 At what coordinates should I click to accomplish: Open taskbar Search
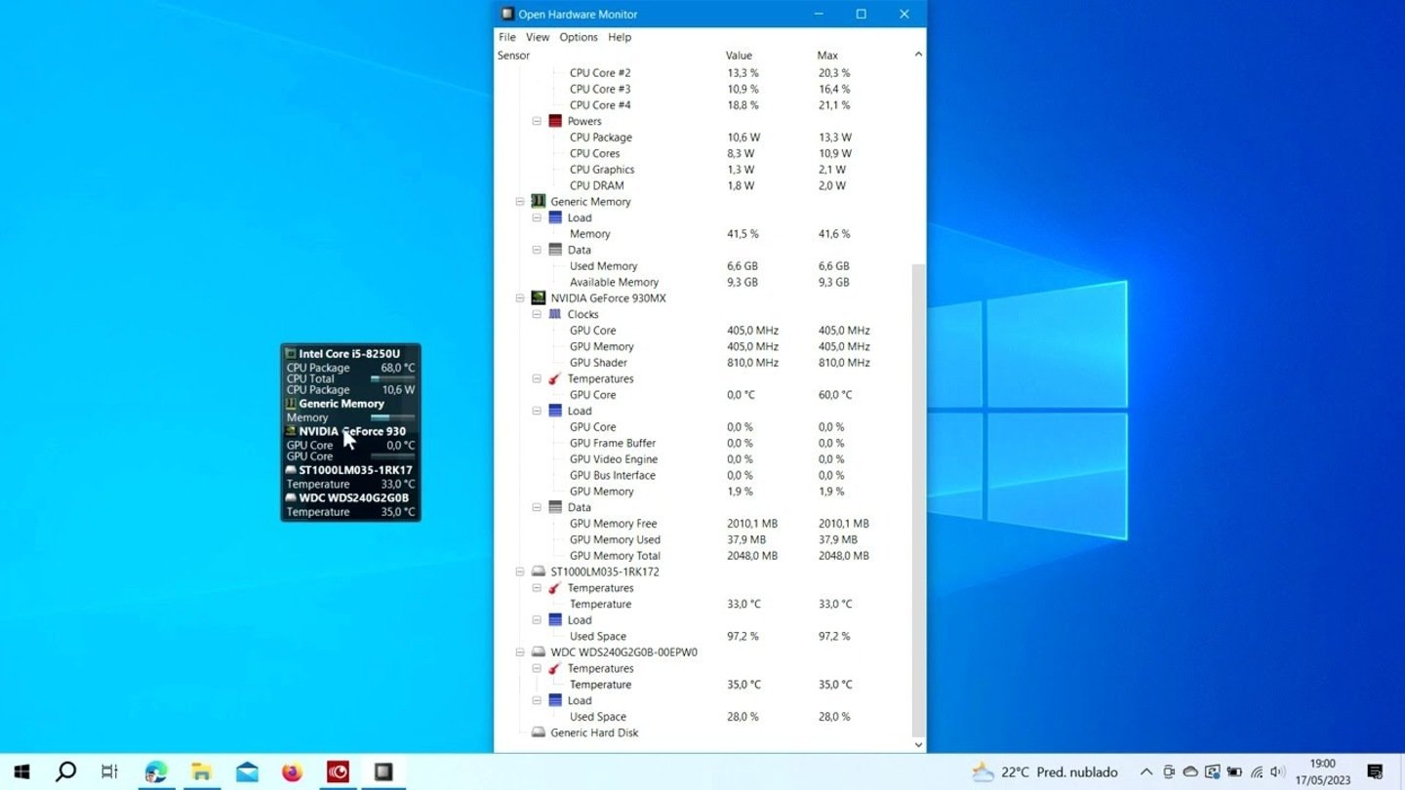[x=65, y=771]
